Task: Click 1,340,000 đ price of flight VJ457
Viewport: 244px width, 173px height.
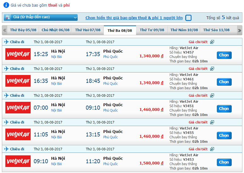Action: coord(152,56)
